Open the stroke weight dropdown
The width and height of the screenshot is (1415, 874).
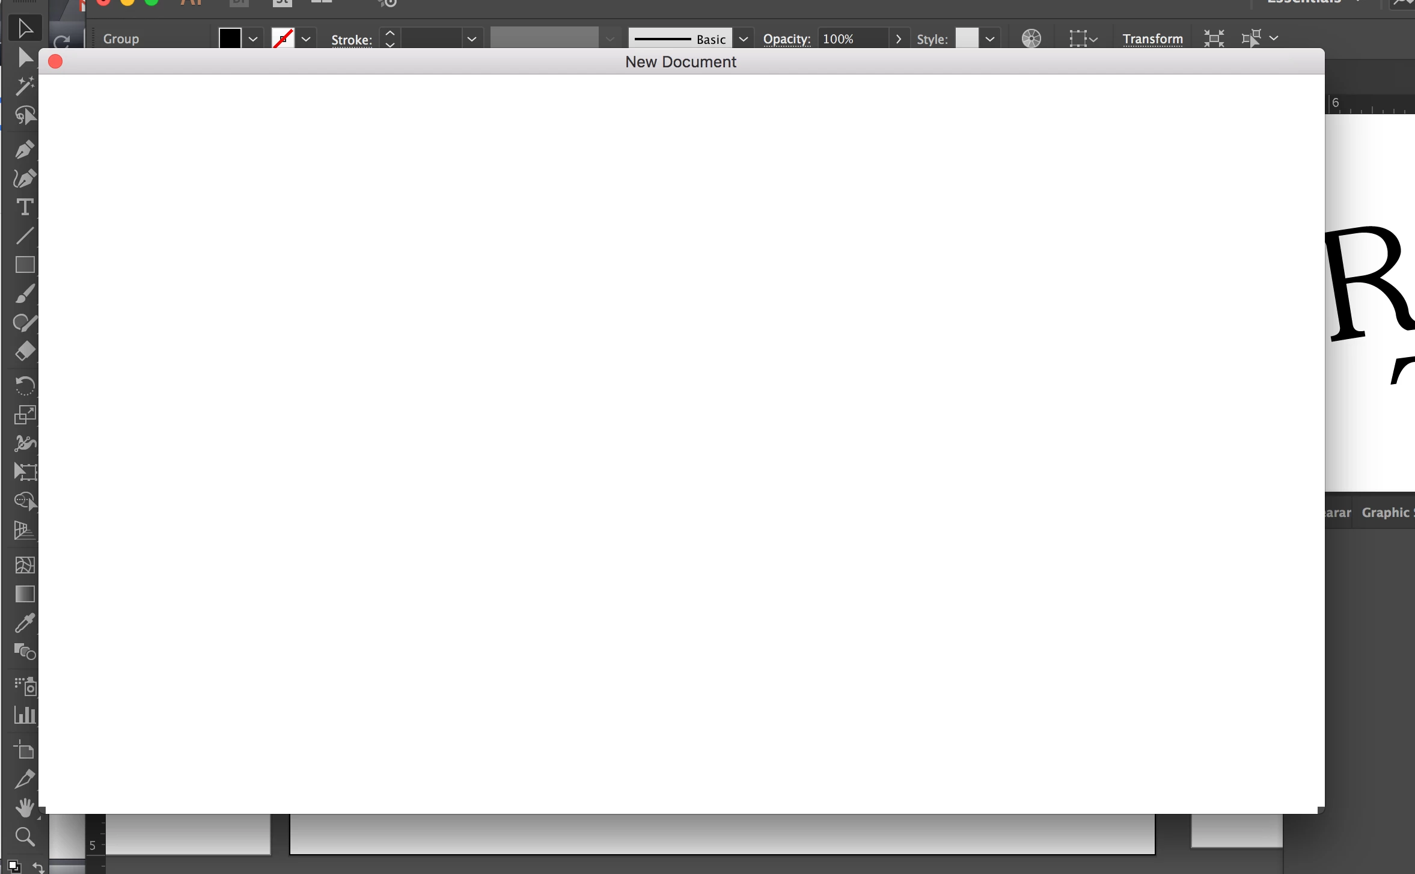[x=472, y=39]
